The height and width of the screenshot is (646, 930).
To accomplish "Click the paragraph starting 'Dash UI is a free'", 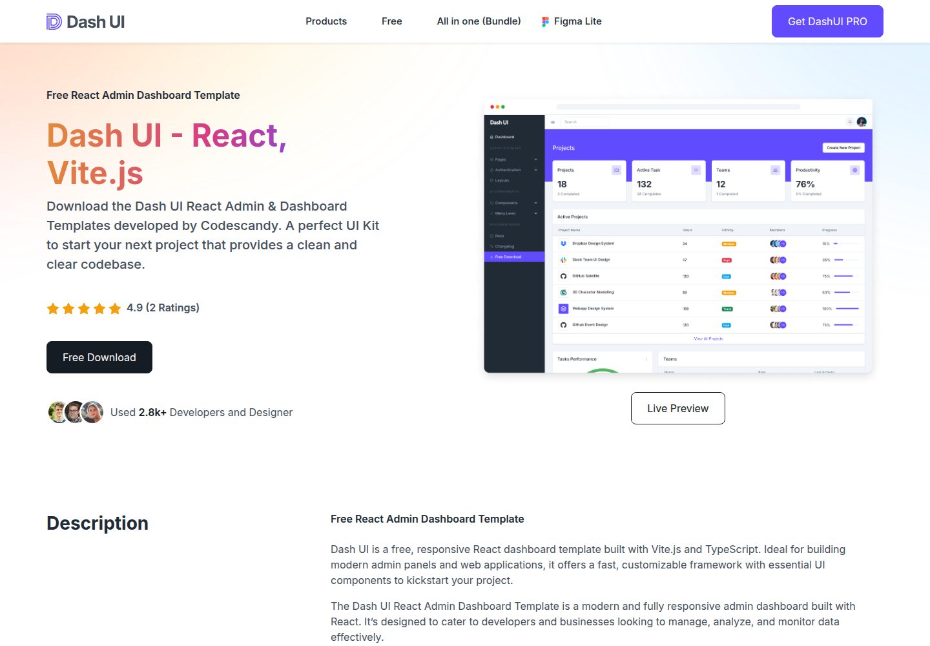I will [x=588, y=565].
